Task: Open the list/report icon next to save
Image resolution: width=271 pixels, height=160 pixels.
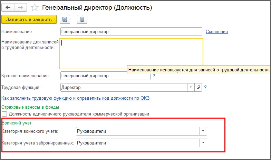Action: coord(82,19)
